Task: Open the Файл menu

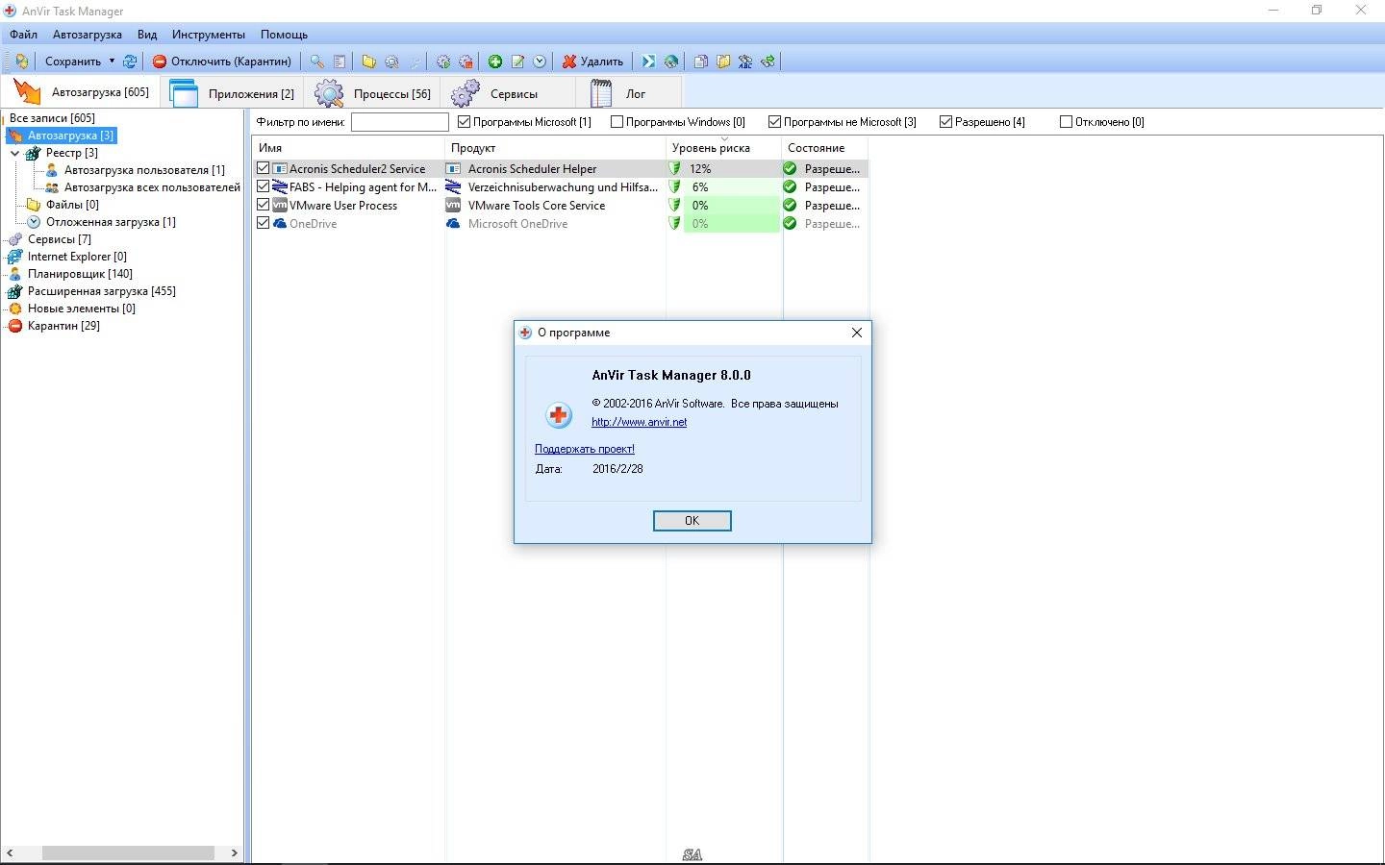Action: (24, 35)
